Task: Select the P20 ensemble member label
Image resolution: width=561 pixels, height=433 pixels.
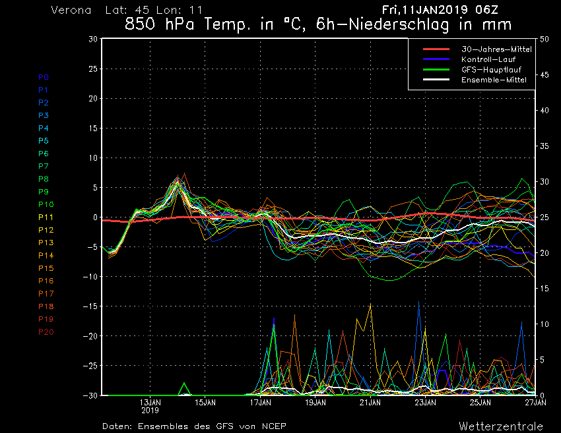Action: (x=46, y=332)
